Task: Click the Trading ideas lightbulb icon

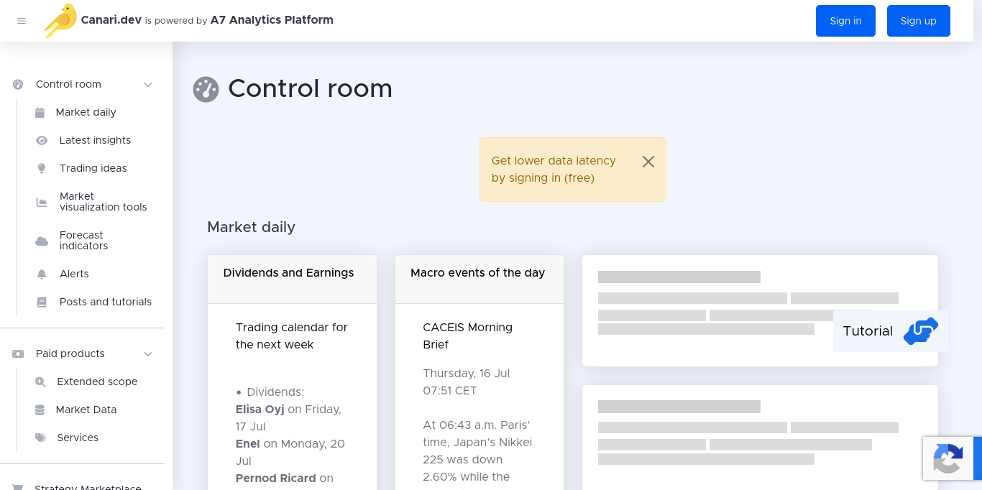Action: point(42,168)
